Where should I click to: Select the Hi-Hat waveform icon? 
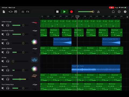tap(34, 60)
